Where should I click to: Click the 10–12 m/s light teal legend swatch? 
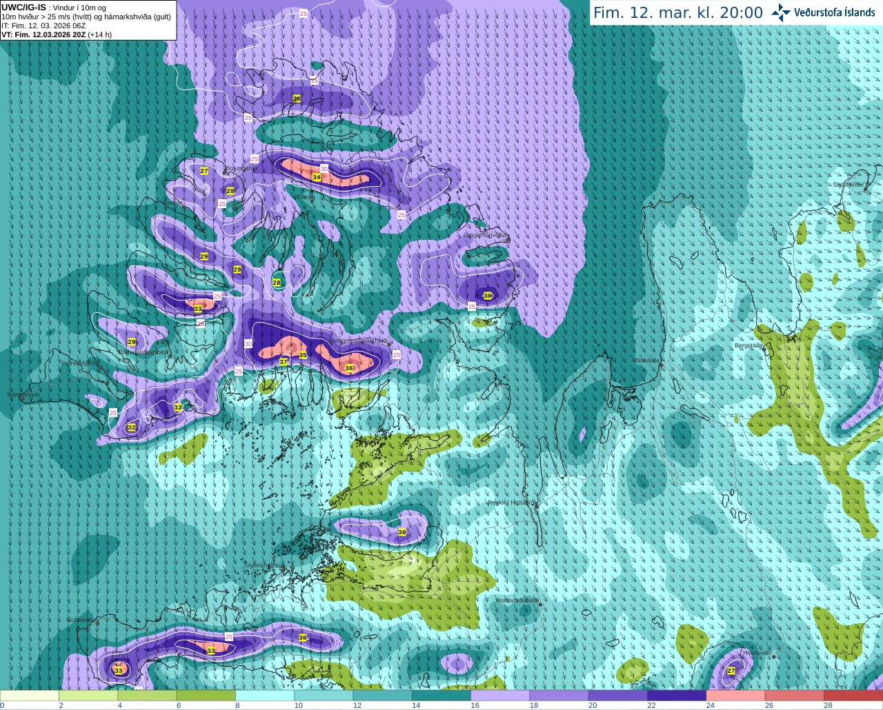[324, 696]
